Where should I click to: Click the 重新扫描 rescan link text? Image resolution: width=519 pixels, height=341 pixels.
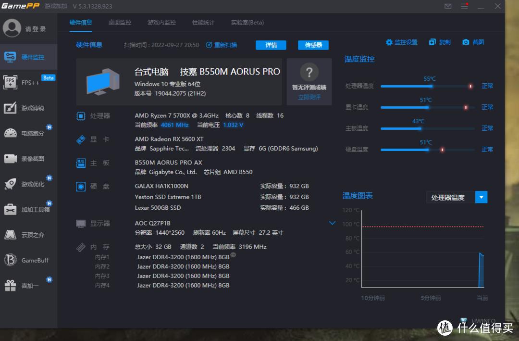(x=226, y=45)
